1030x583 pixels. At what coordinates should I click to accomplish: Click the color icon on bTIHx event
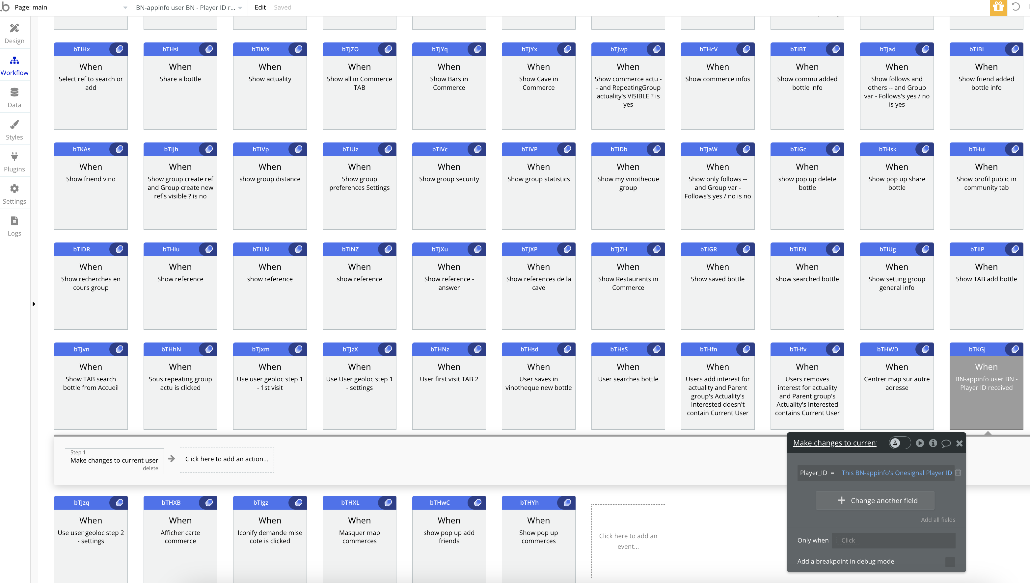pyautogui.click(x=120, y=49)
